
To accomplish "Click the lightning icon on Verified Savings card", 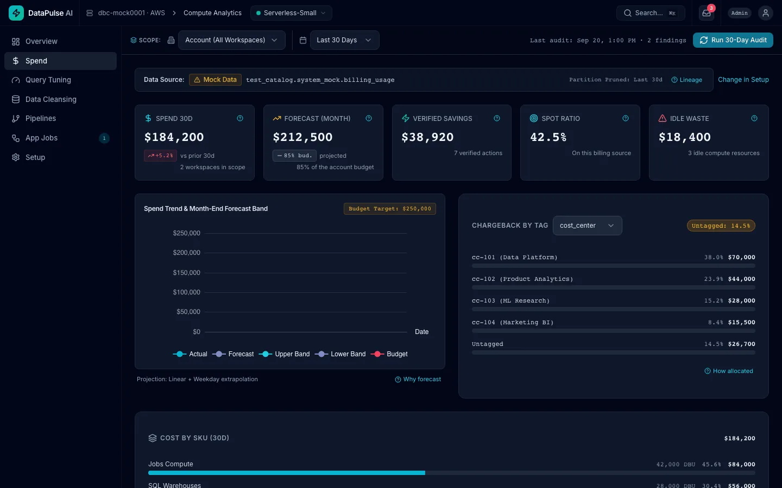I will [406, 118].
